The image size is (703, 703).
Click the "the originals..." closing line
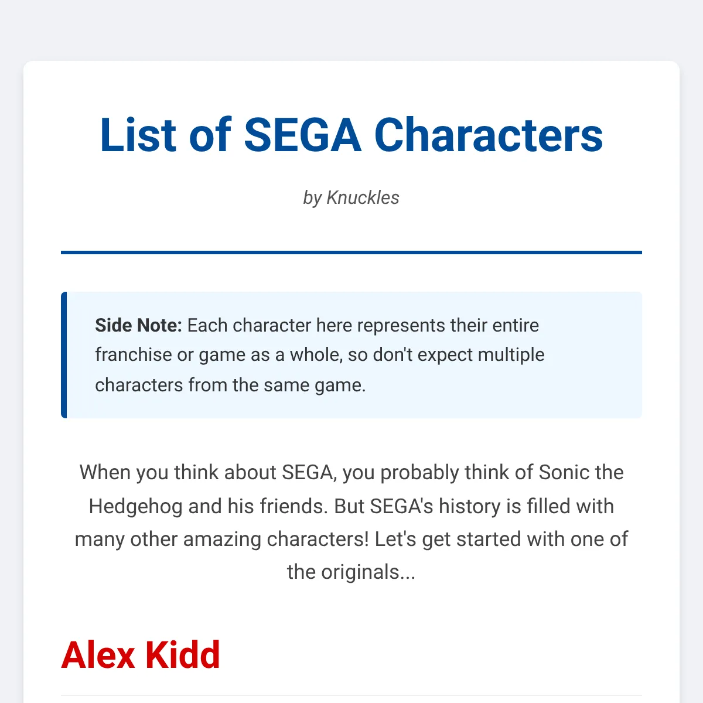(351, 572)
